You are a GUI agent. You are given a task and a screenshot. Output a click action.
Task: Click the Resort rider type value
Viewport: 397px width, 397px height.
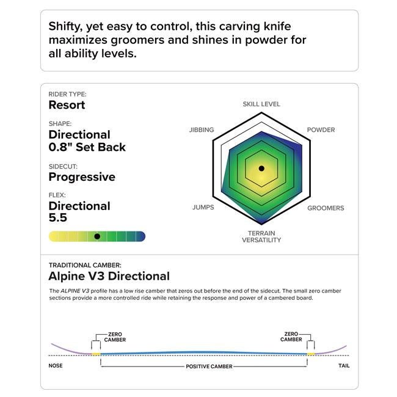pos(67,105)
